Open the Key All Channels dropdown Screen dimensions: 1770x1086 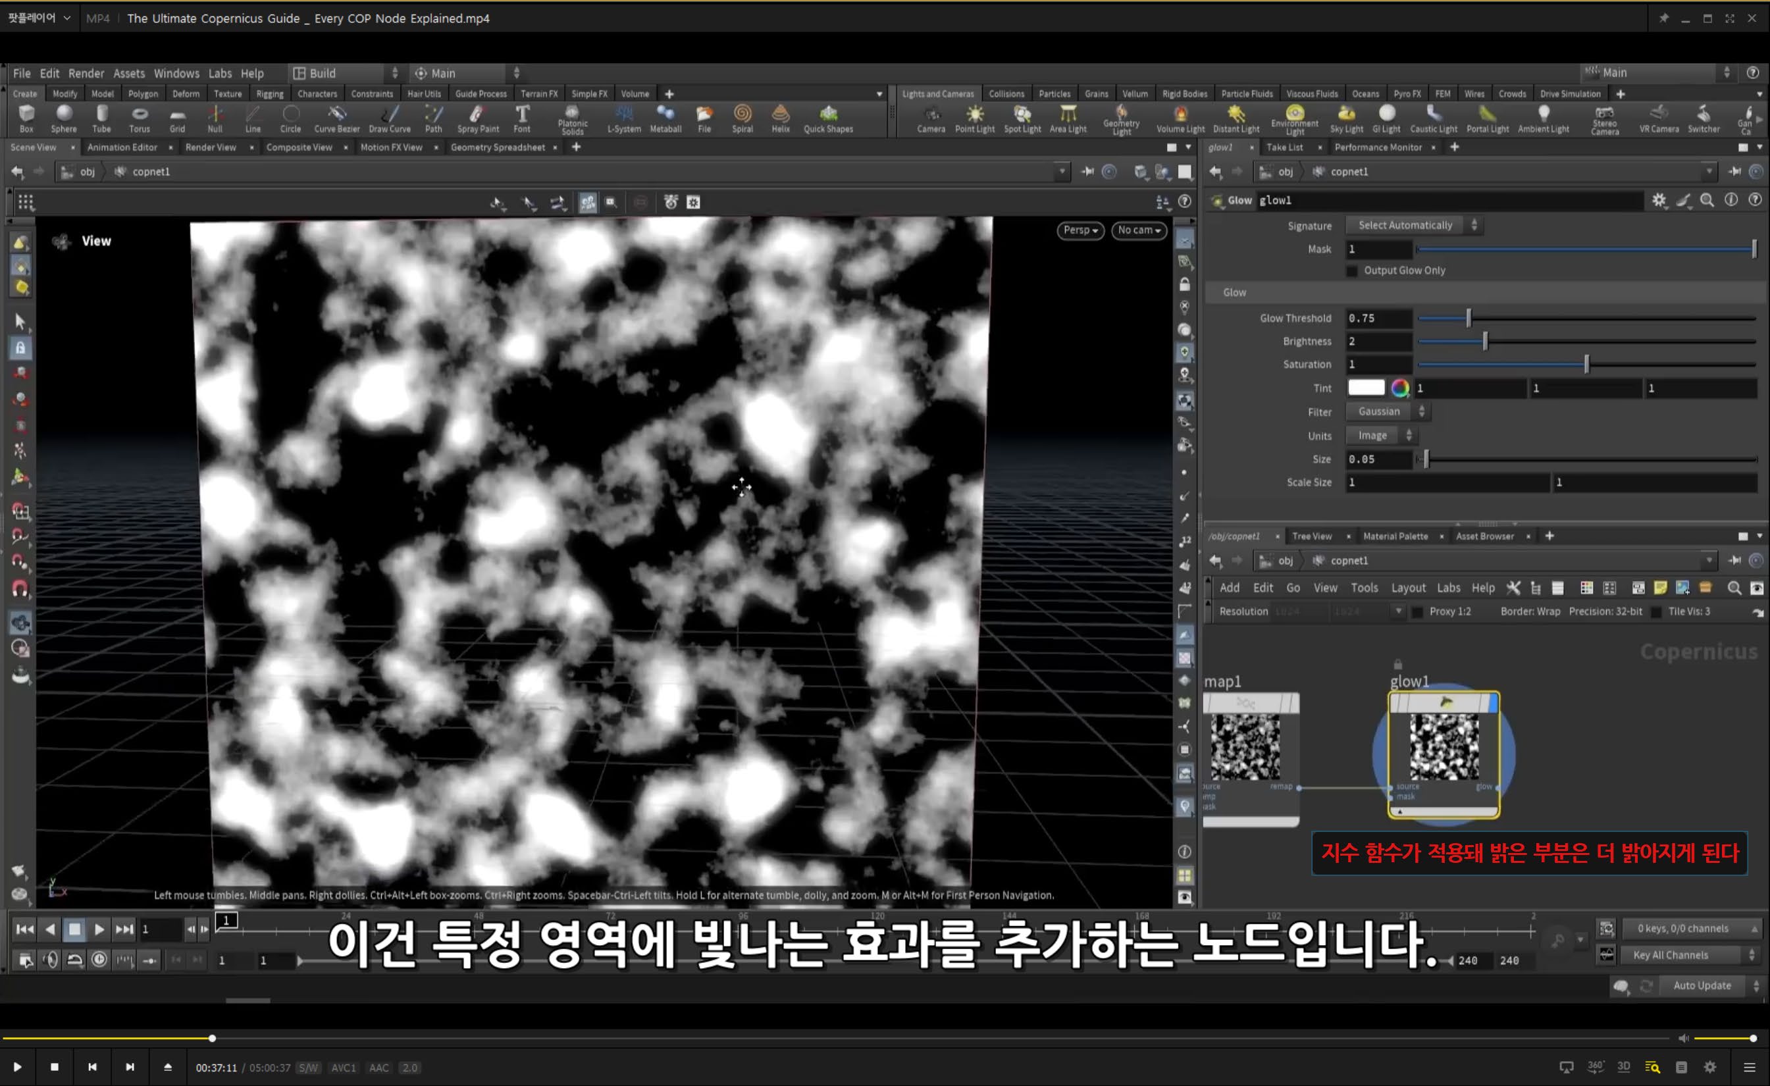tap(1688, 954)
